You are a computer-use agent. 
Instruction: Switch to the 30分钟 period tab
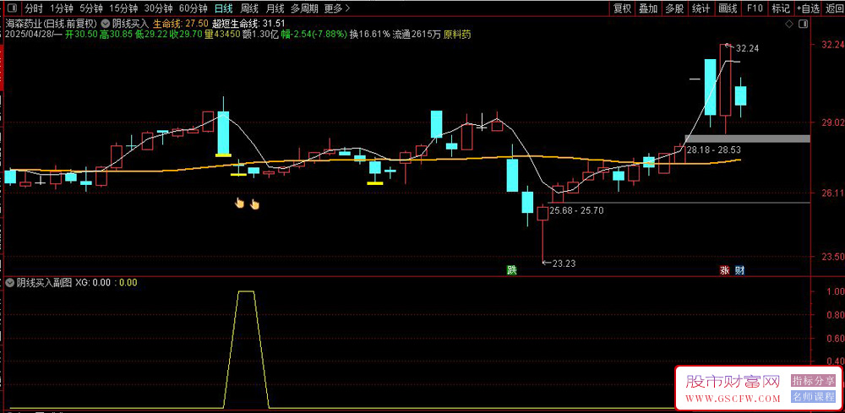pos(158,8)
